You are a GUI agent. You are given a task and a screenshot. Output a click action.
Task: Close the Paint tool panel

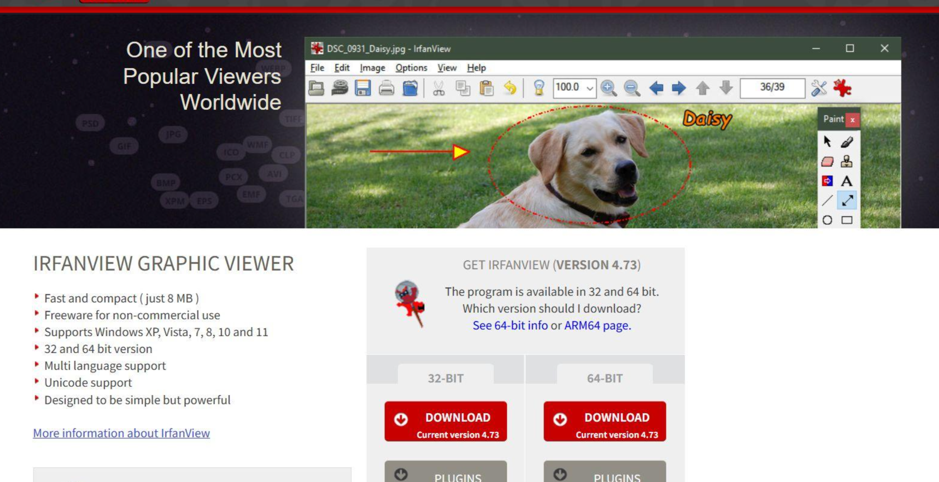[x=853, y=120]
